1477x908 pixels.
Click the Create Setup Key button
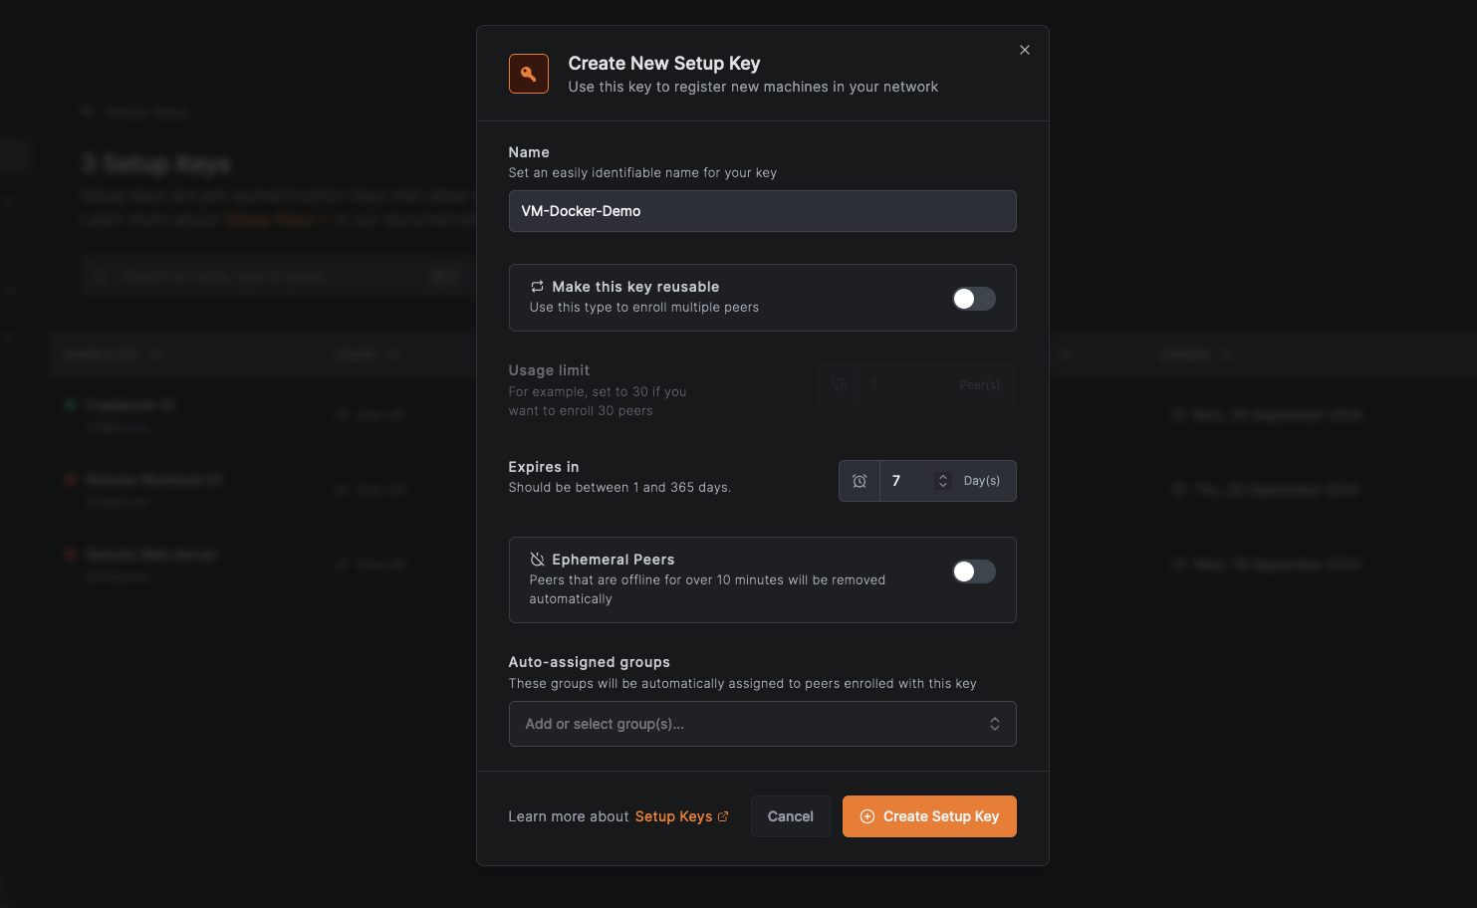pyautogui.click(x=928, y=815)
